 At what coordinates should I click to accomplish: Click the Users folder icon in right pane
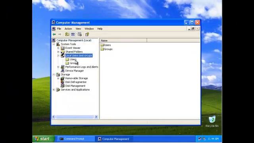pos(102,45)
